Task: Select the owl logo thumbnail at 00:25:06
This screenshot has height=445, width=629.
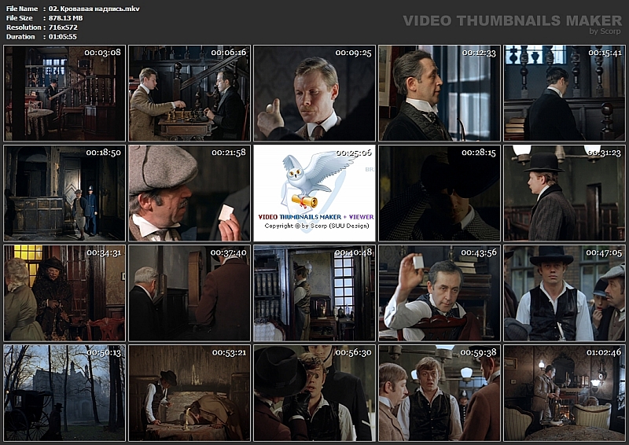Action: (314, 193)
